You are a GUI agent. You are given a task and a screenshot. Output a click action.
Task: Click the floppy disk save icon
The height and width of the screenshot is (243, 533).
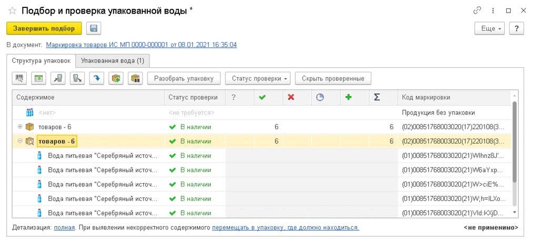(94, 28)
